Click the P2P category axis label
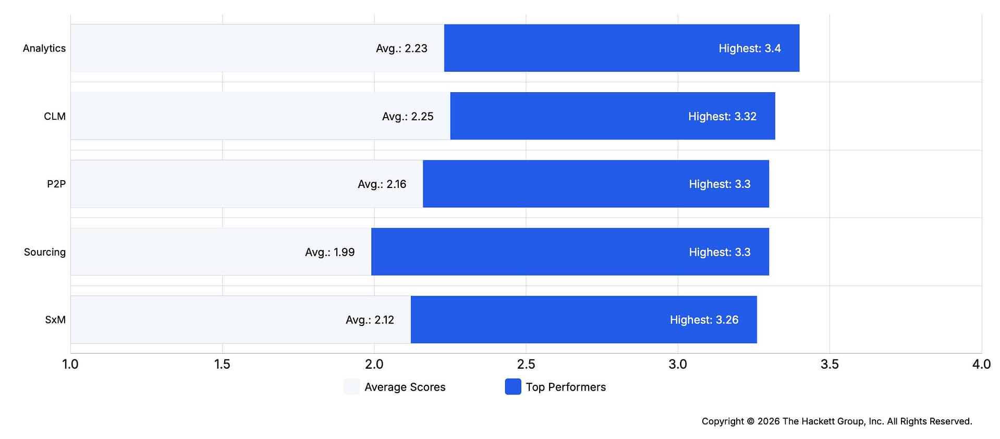The width and height of the screenshot is (1000, 439). [x=56, y=184]
